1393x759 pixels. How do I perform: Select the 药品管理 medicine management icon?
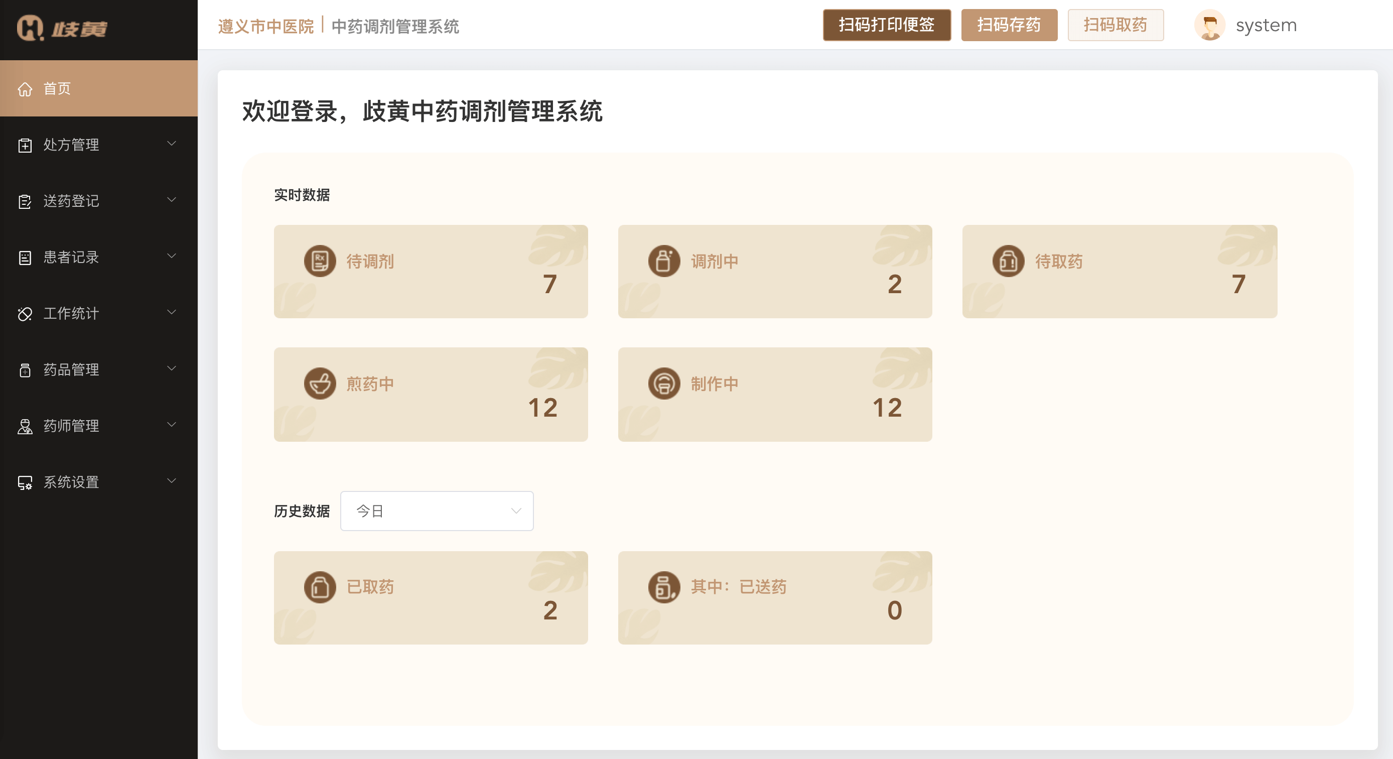(x=26, y=370)
